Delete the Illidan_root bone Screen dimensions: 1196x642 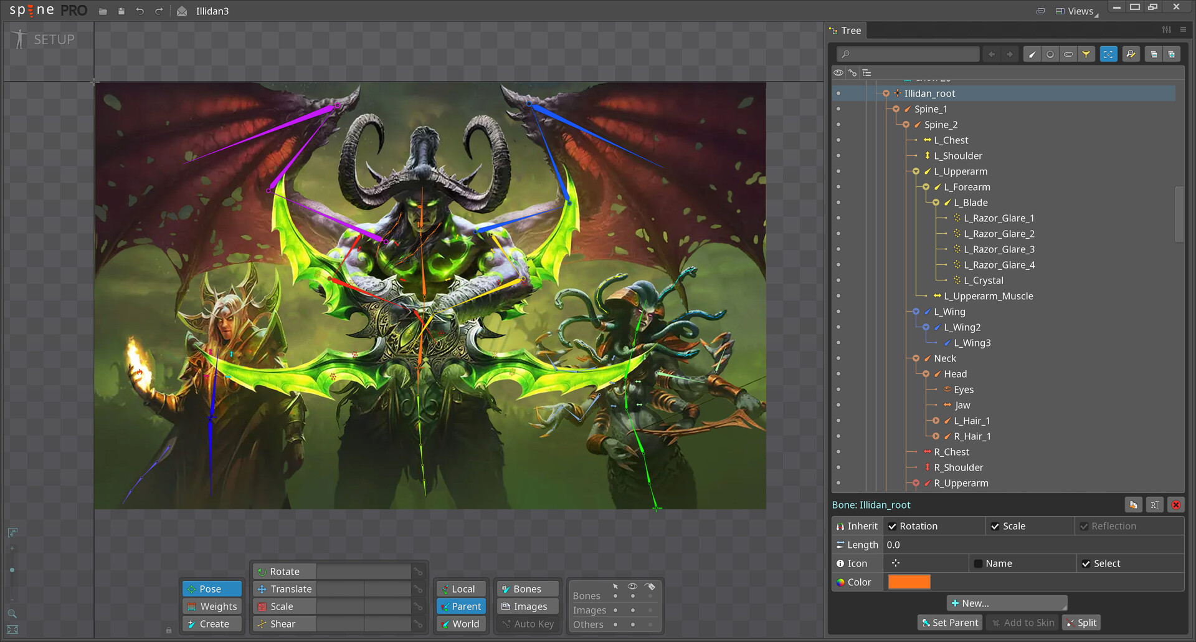click(1176, 505)
